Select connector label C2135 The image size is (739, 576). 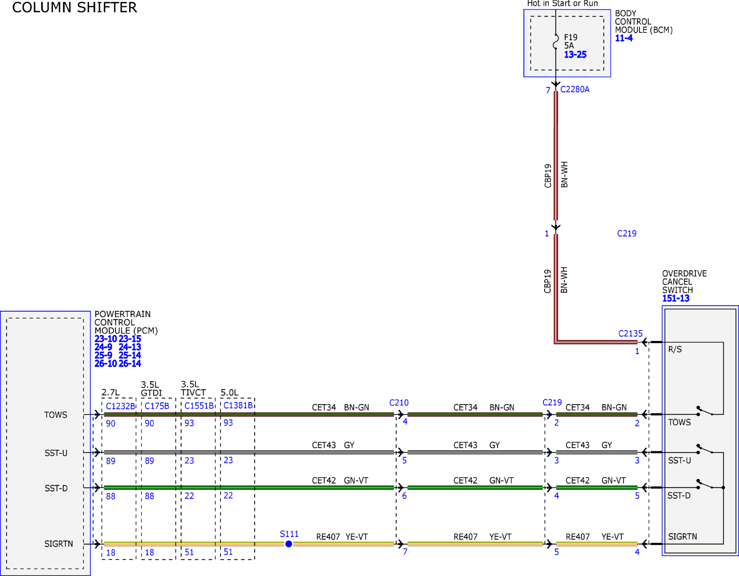click(630, 333)
